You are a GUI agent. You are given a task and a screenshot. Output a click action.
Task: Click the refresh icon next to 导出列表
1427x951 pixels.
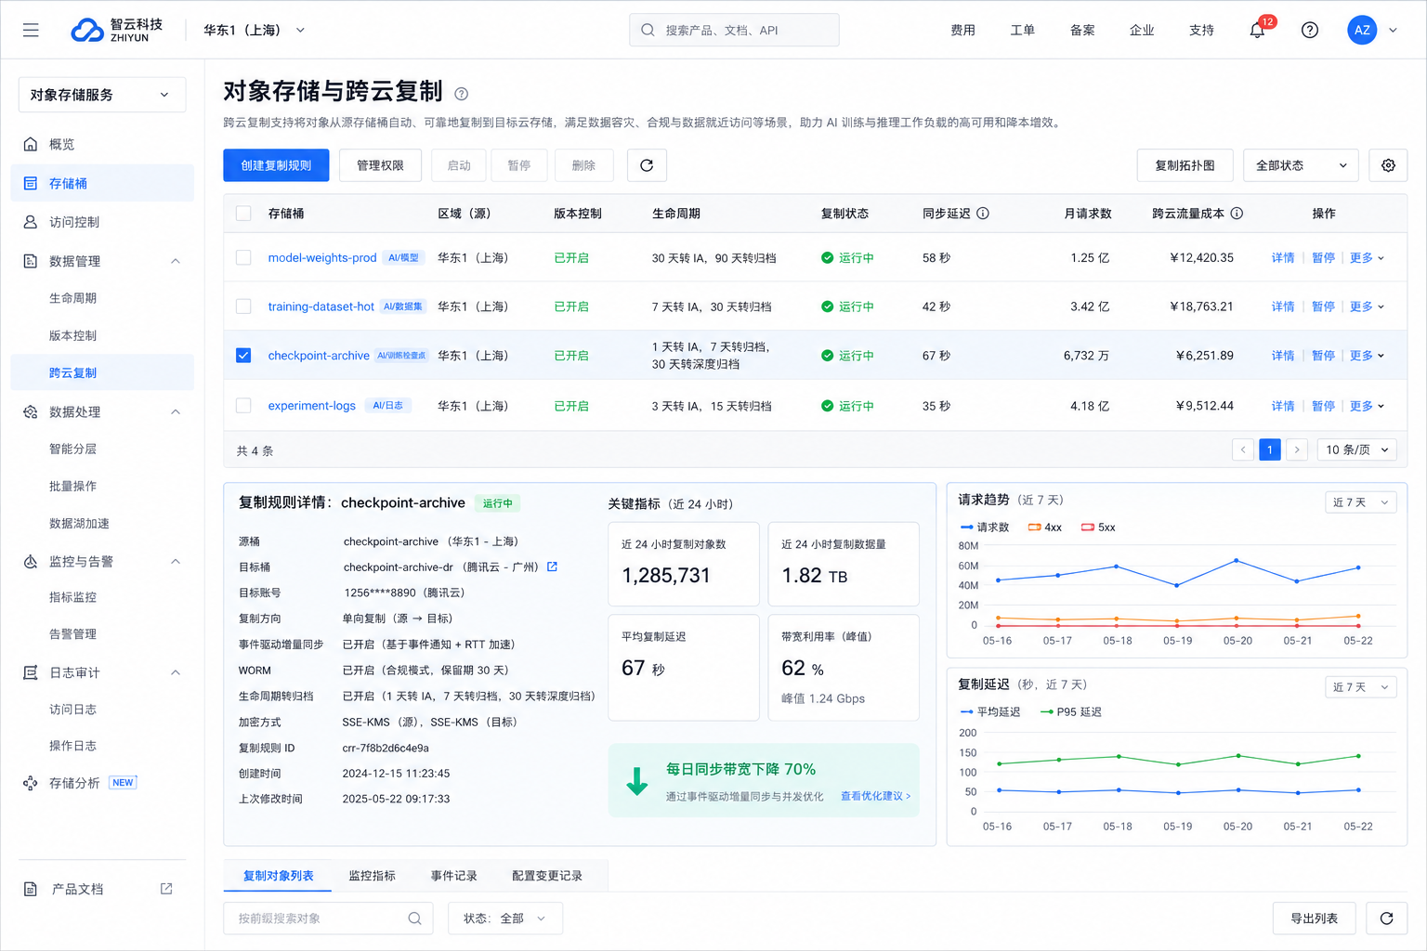click(x=1386, y=918)
